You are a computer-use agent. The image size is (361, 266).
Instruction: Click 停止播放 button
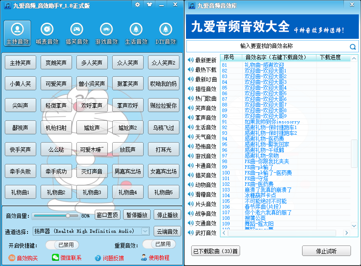click(x=167, y=215)
